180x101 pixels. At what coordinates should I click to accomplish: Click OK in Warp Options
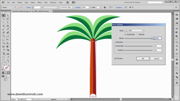143,59
